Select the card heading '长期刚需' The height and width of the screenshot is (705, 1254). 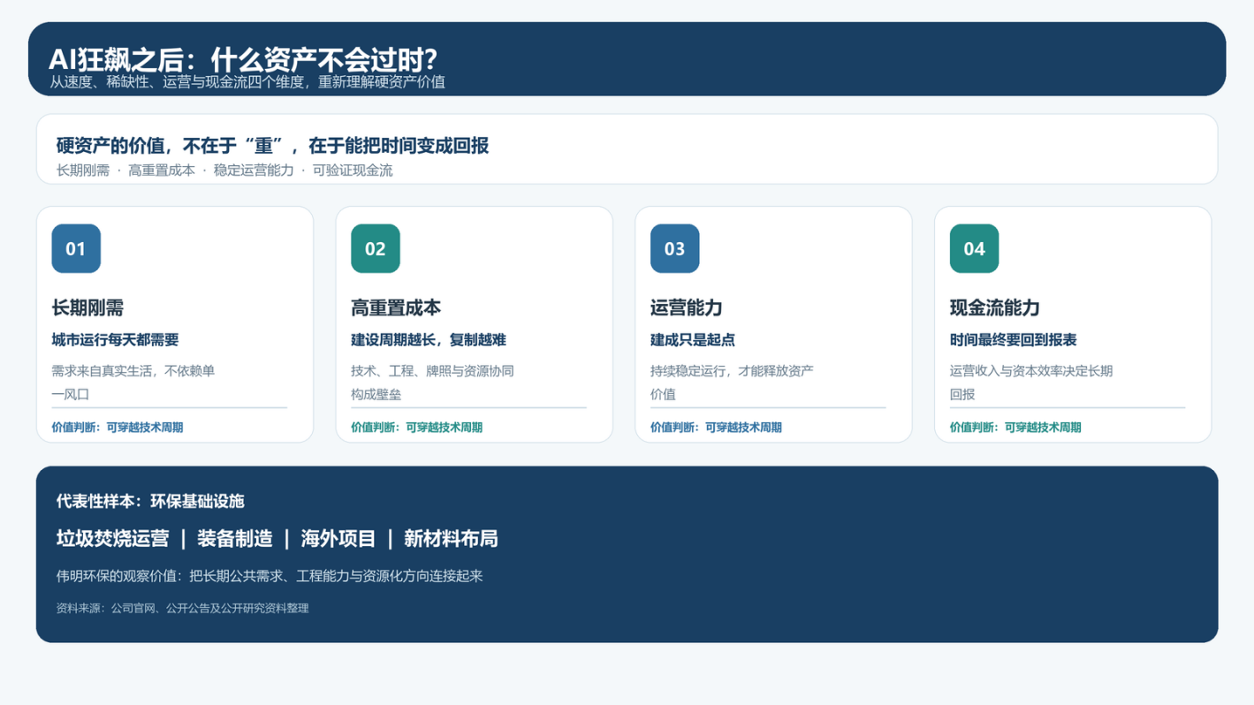click(87, 307)
